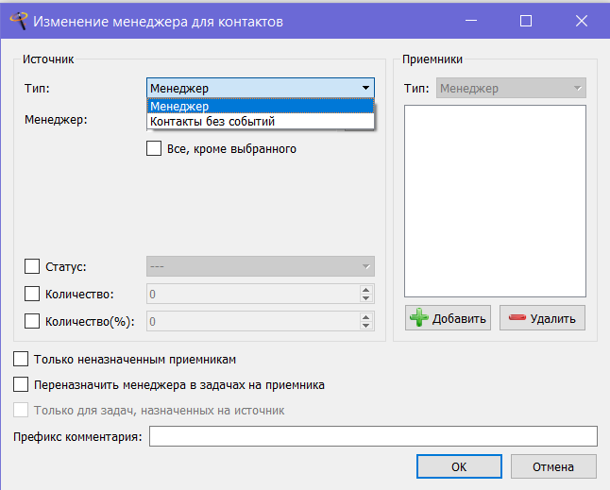This screenshot has height=490, width=610.
Task: Check Все, кроме выбранного option
Action: (x=154, y=148)
